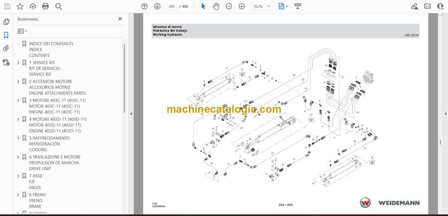Screen dimensions: 448x216
Task: Zoom out with the minus button
Action: click(229, 6)
